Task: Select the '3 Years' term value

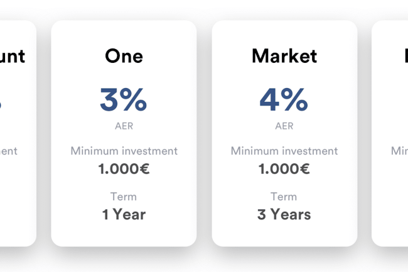Action: click(x=284, y=214)
